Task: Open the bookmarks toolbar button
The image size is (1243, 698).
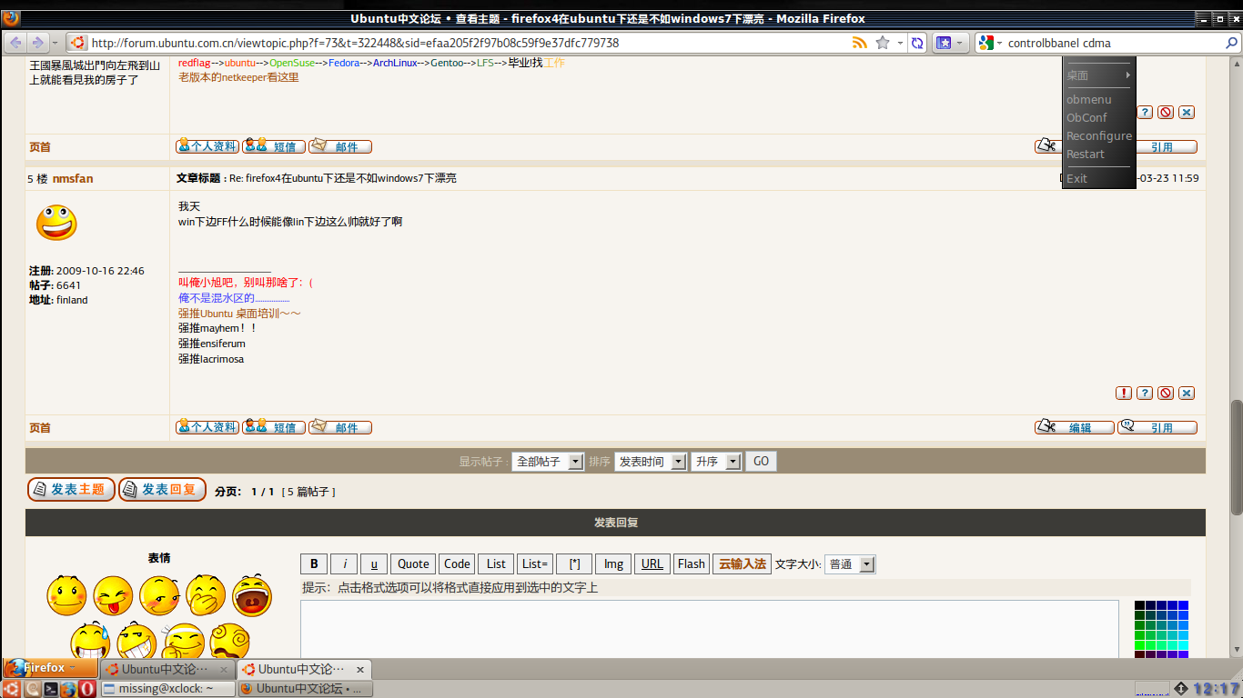Action: coord(944,43)
